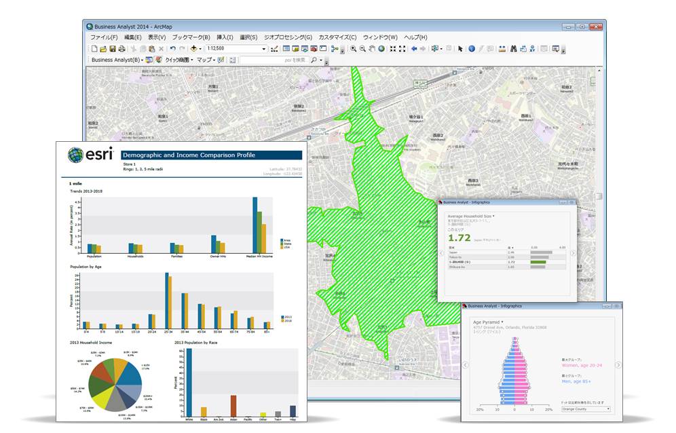
Task: Zoom to full extent with globe icon
Action: point(381,49)
